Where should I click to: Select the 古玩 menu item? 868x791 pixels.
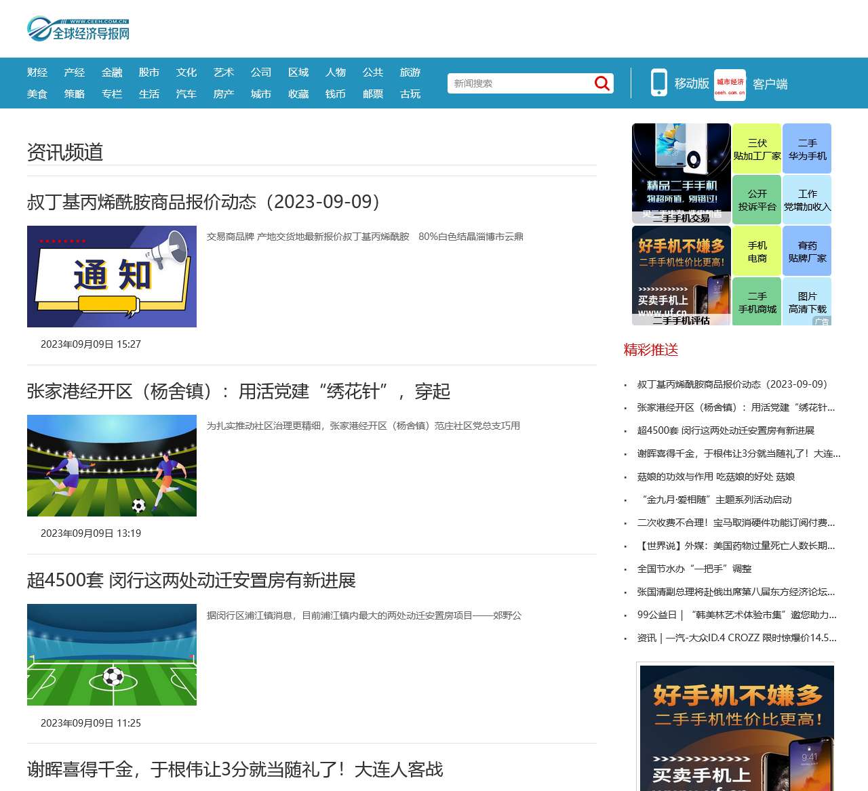tap(410, 94)
